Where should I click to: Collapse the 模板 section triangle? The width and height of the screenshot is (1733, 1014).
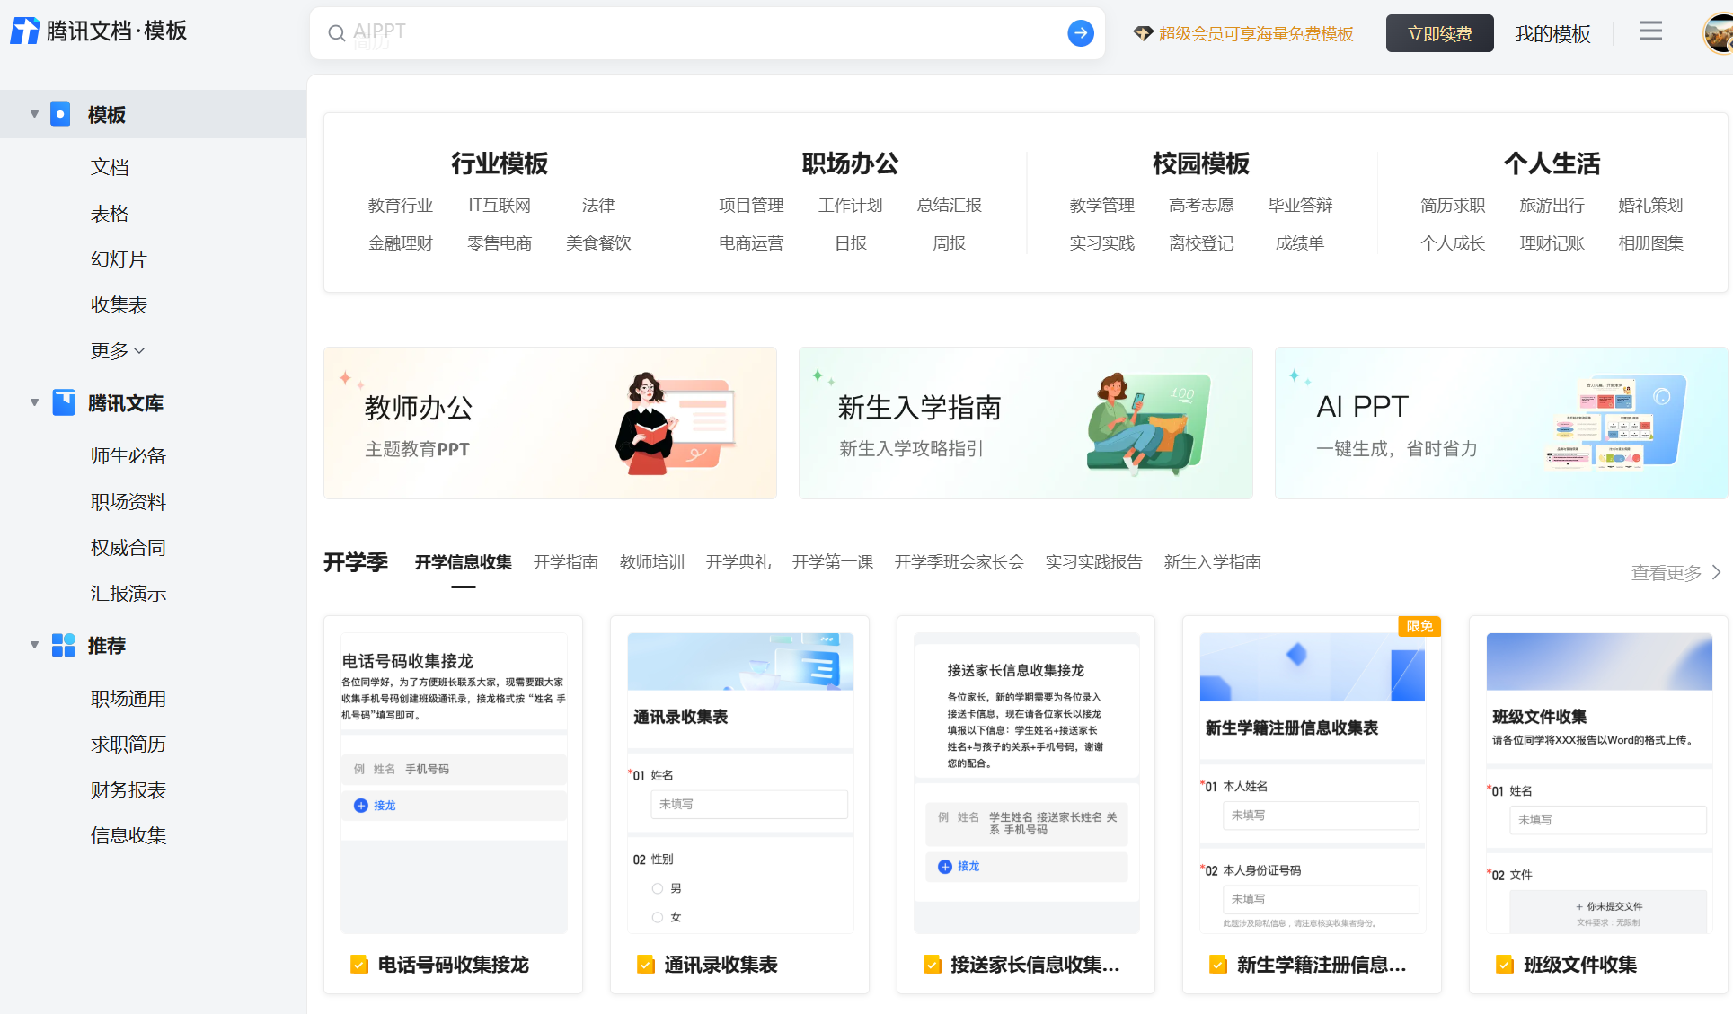coord(34,114)
